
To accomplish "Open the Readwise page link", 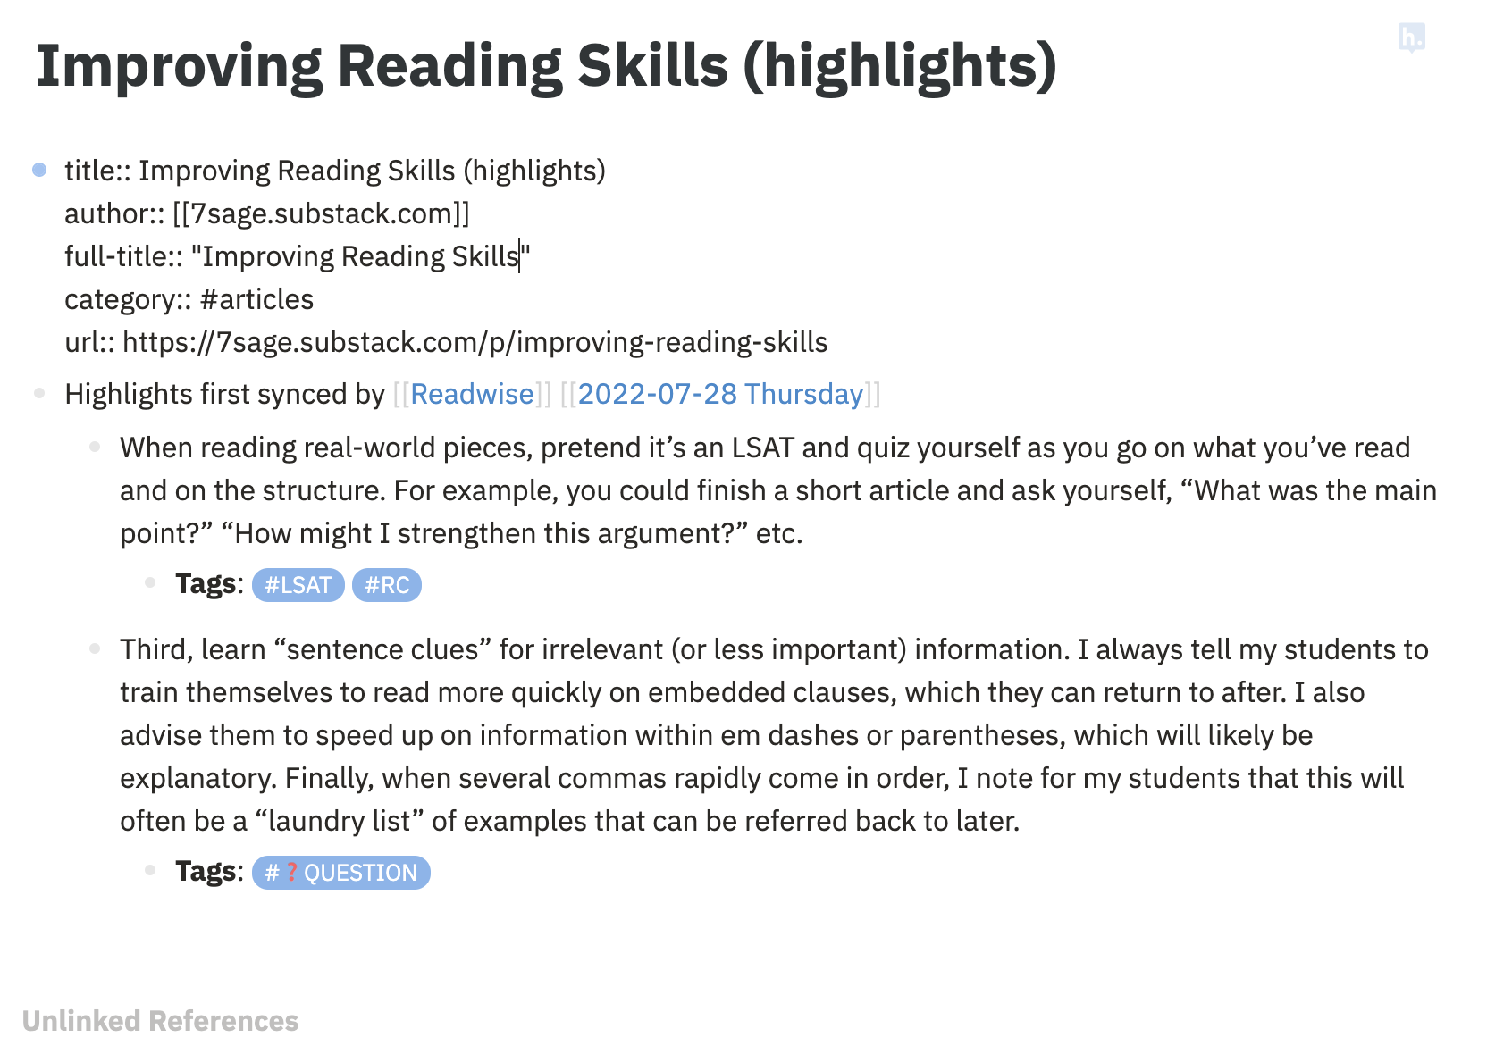I will pos(473,393).
